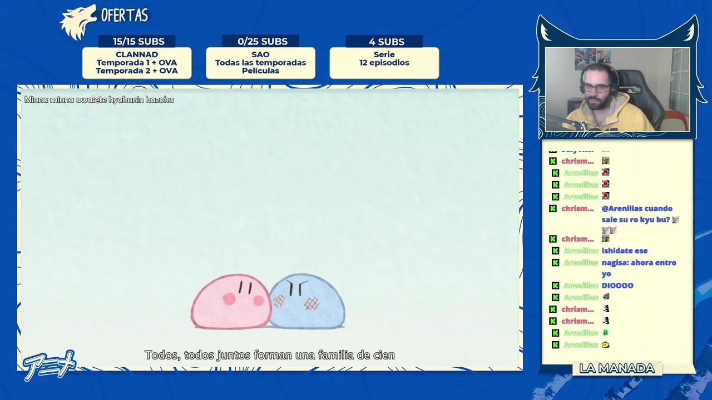Click the 'nagisa: ahora entro yo' chat message
The image size is (712, 400).
pyautogui.click(x=639, y=268)
